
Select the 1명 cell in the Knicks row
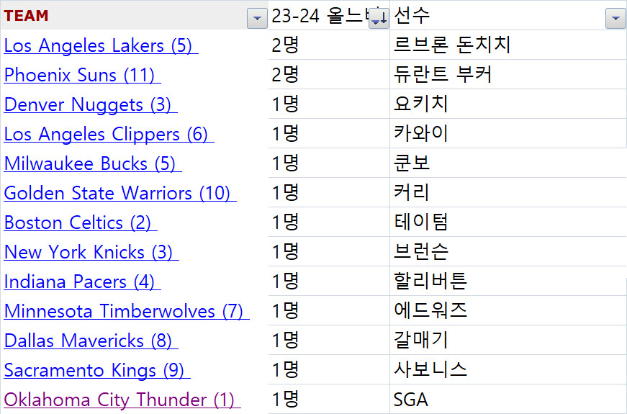[329, 251]
